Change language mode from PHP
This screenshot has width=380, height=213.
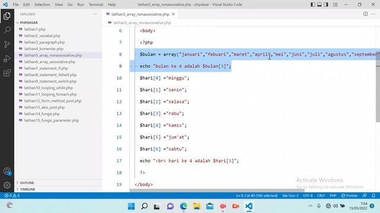(x=333, y=196)
